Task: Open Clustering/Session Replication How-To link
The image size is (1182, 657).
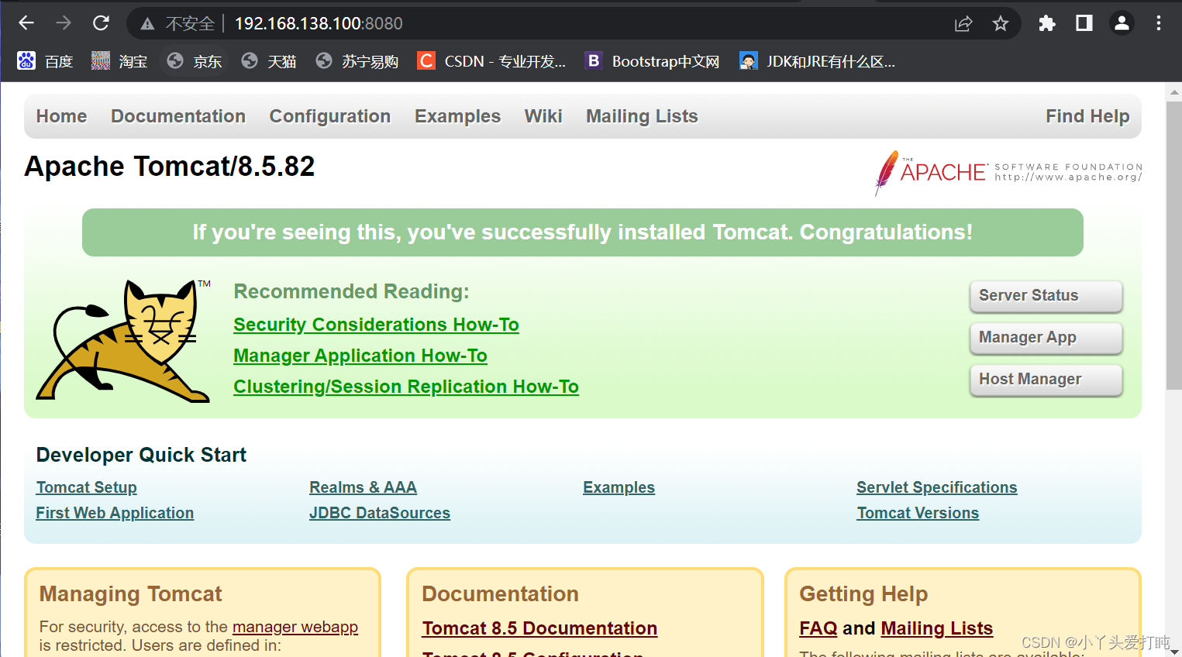Action: pos(406,387)
